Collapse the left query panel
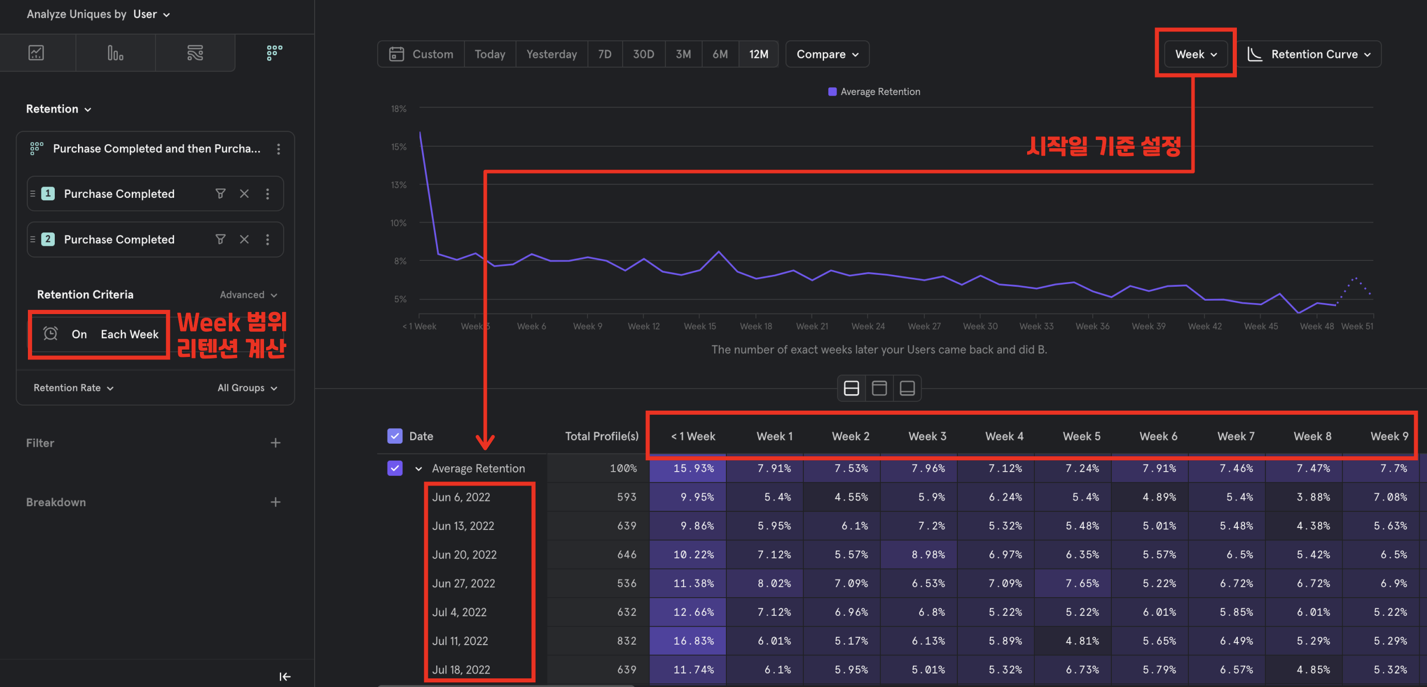 pos(285,677)
